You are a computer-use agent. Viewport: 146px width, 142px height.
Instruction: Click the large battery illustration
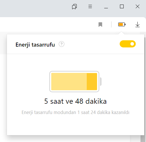pyautogui.click(x=75, y=81)
